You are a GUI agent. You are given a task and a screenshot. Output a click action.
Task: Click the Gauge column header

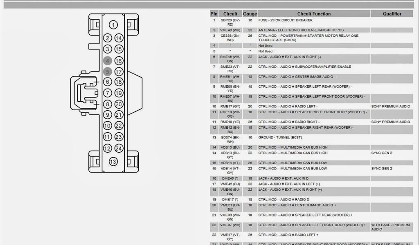coord(250,14)
